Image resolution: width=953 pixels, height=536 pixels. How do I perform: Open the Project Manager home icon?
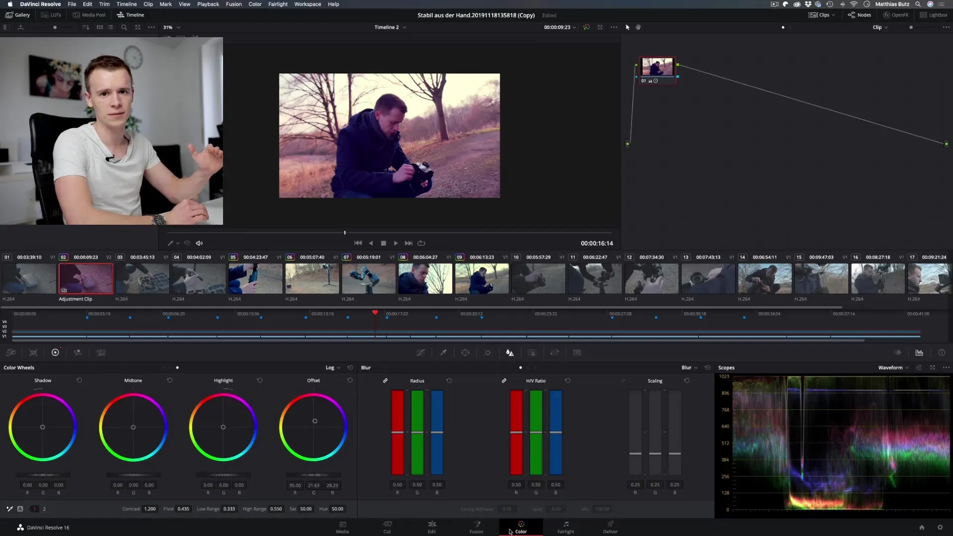(x=922, y=527)
